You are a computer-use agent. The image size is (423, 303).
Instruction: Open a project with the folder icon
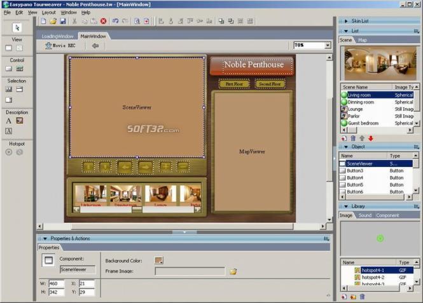(x=53, y=21)
